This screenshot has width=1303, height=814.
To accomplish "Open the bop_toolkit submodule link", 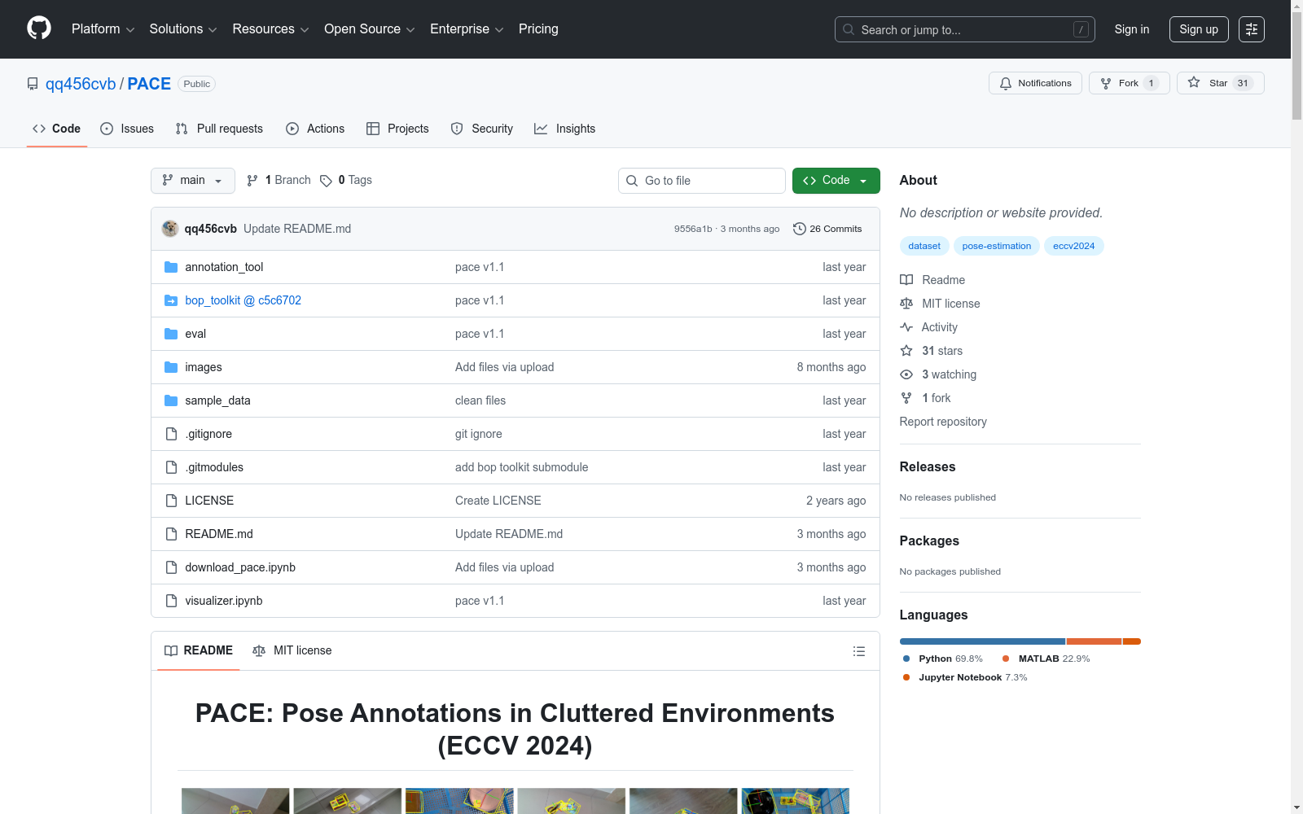I will click(243, 300).
